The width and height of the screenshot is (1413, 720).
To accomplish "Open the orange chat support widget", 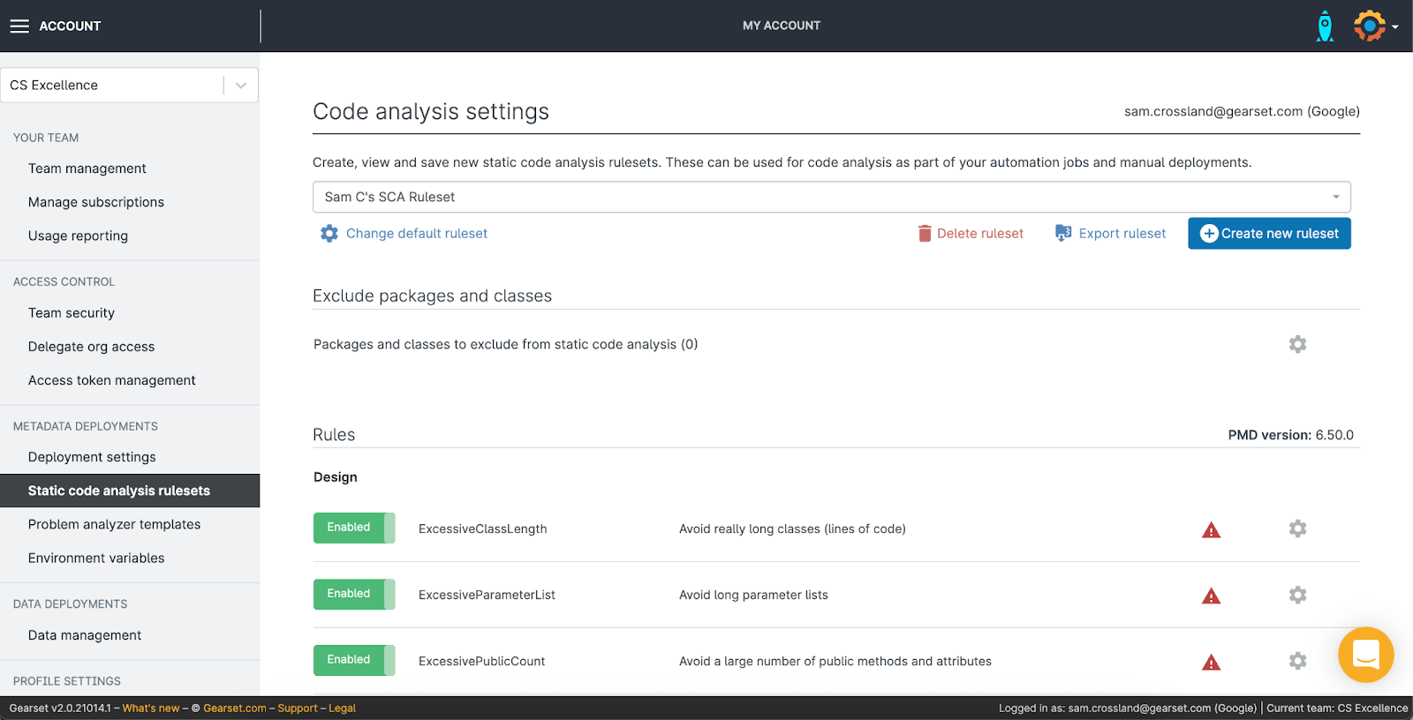I will click(x=1365, y=655).
